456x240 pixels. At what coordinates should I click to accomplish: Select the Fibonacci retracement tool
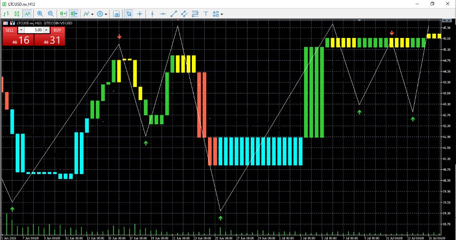pyautogui.click(x=195, y=14)
